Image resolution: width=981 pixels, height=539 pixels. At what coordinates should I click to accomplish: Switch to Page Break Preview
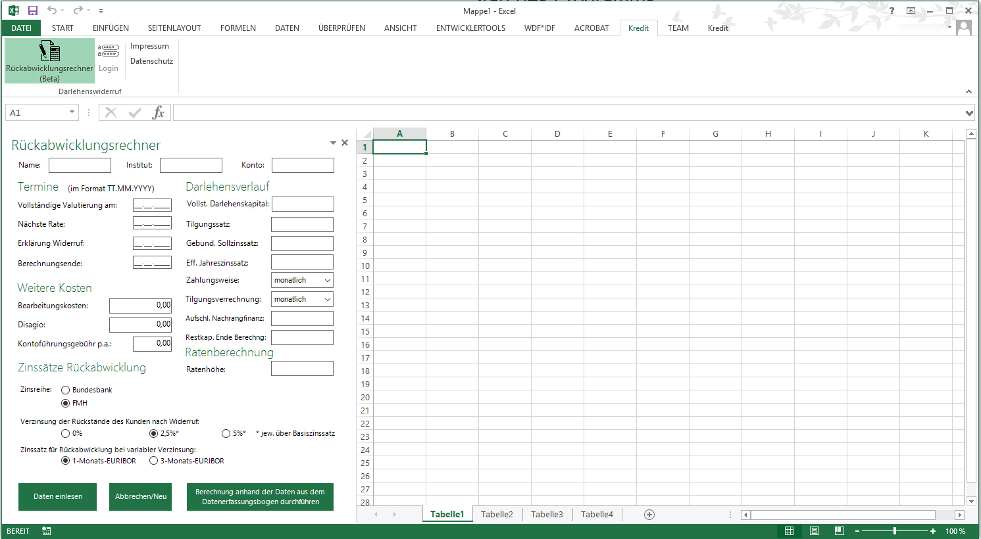click(840, 531)
